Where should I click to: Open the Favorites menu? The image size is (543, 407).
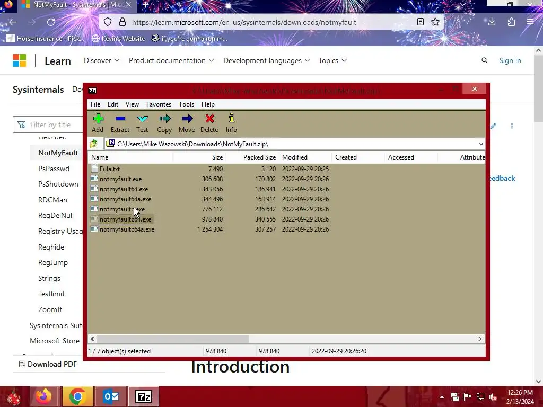[x=159, y=104]
